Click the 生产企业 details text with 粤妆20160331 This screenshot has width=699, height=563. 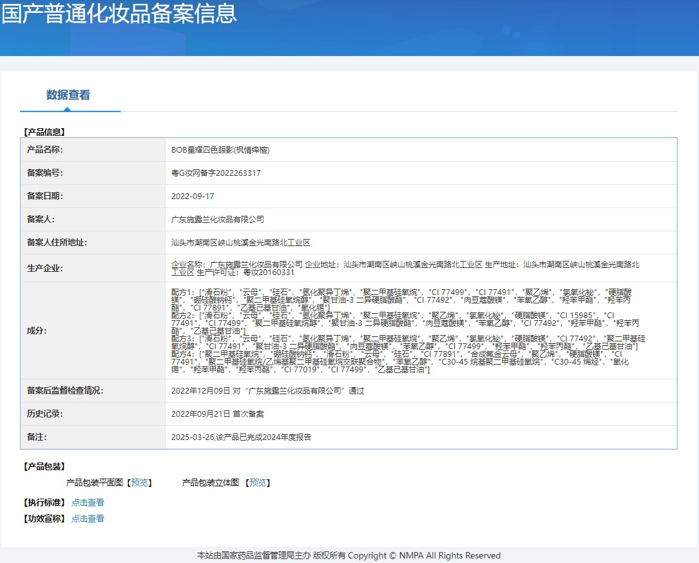tap(405, 269)
